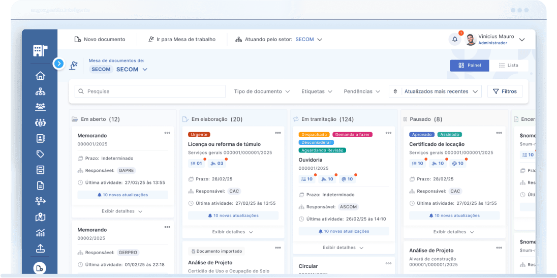Switch to the Painel view
557x278 pixels.
tap(469, 66)
